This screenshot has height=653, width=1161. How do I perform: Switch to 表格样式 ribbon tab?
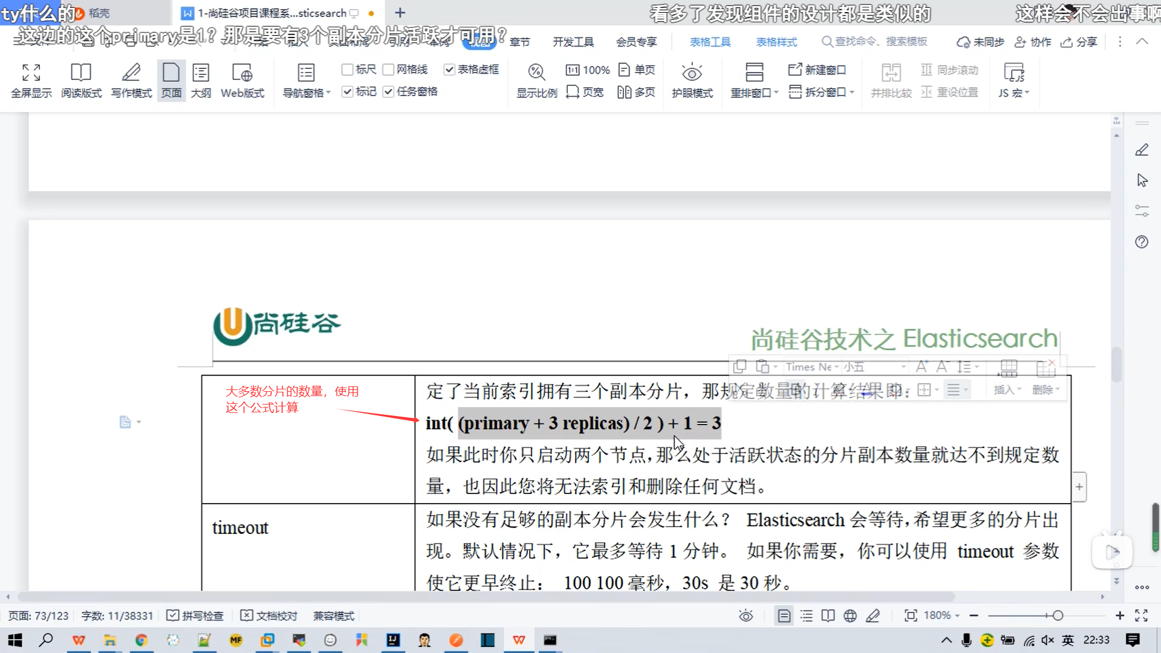tap(776, 42)
